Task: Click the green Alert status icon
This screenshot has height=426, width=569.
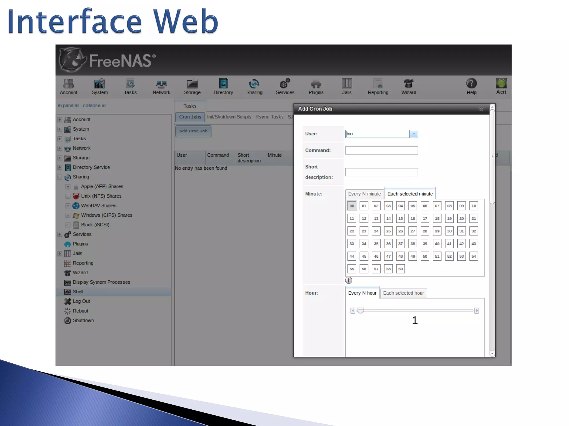Action: pos(501,83)
